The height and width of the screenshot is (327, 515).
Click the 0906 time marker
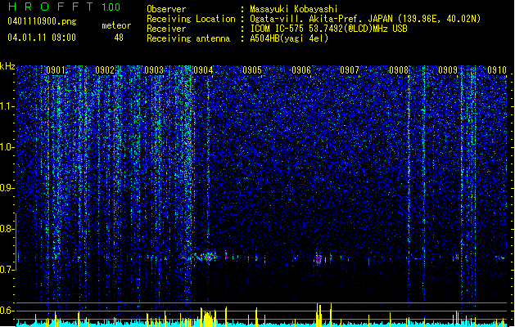click(x=301, y=70)
